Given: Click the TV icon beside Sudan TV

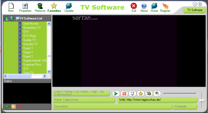Looking at the screenshot, I should pos(20,40).
